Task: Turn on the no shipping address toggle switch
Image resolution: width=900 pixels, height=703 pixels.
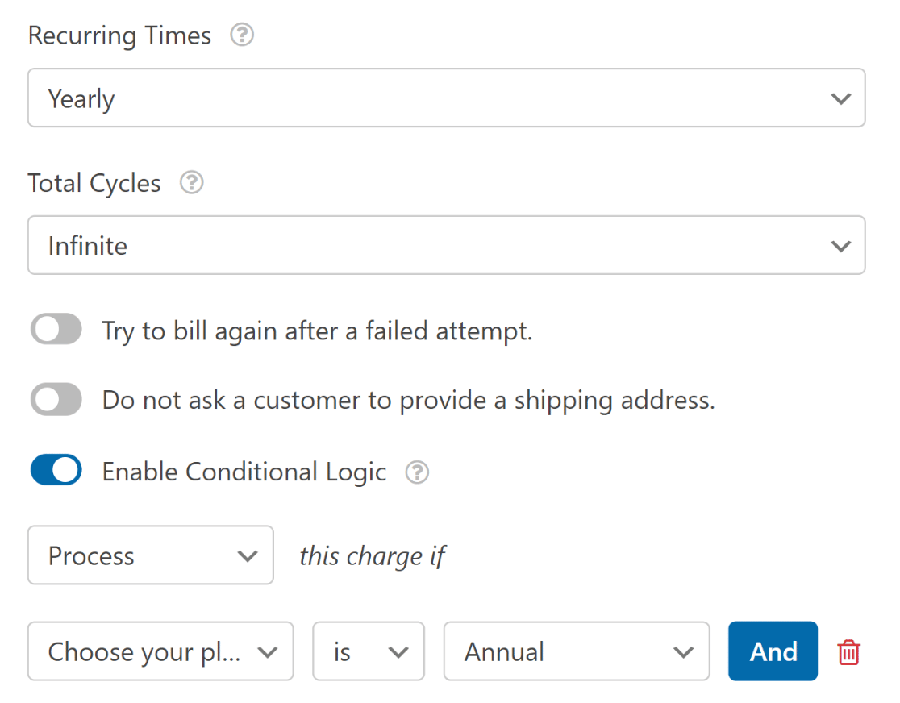Action: (x=56, y=400)
